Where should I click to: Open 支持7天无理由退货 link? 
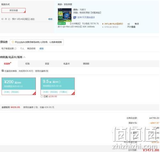[x=86, y=17]
